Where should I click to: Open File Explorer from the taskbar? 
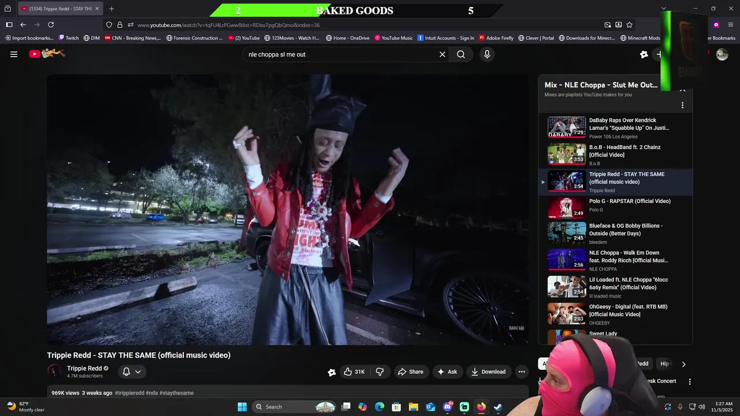(413, 407)
